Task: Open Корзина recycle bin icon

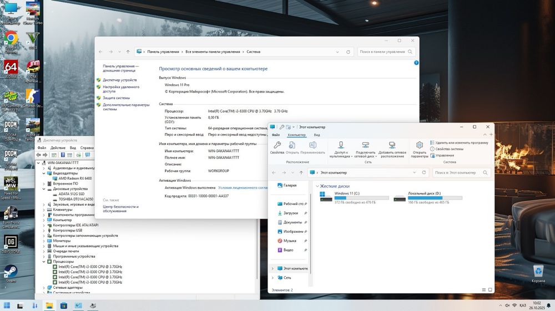Action: 538,272
